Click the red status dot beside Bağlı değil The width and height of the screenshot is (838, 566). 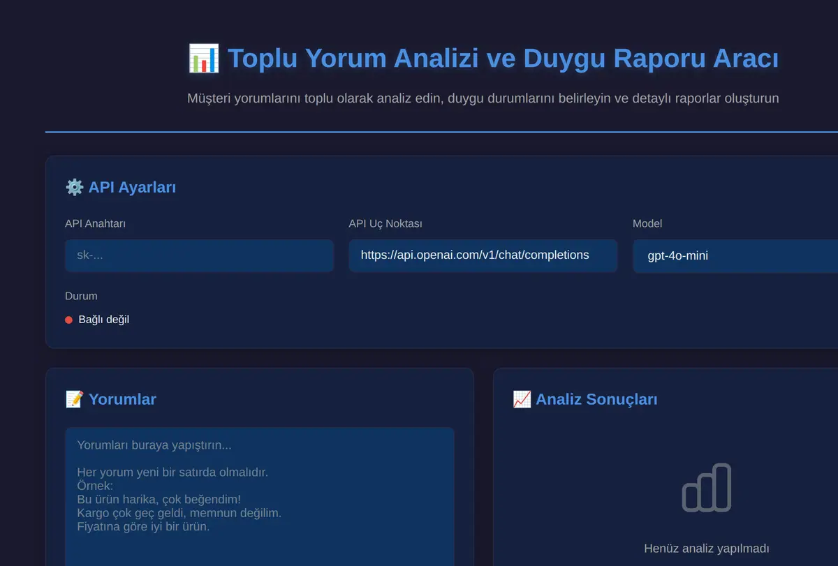(x=68, y=320)
